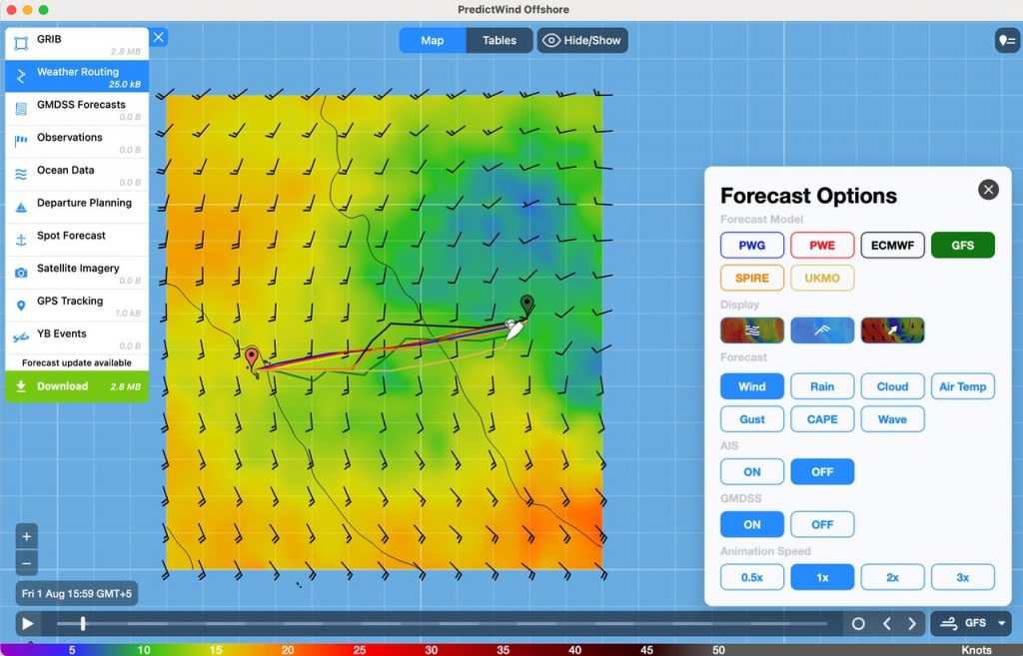1023x656 pixels.
Task: Open the map legend icon at top right
Action: click(1006, 40)
